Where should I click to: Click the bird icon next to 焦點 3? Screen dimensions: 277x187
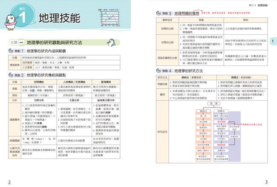(159, 13)
